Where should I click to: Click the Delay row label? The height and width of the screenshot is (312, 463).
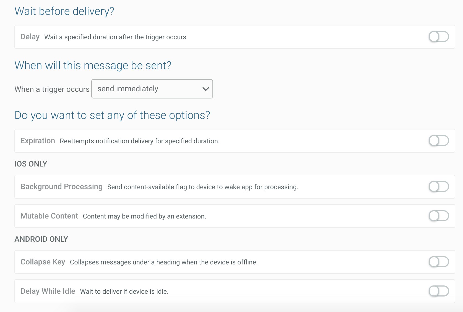pyautogui.click(x=30, y=37)
